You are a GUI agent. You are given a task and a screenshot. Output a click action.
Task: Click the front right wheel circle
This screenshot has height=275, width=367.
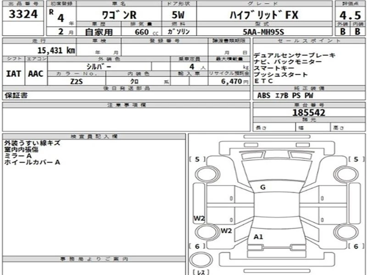(x=346, y=175)
